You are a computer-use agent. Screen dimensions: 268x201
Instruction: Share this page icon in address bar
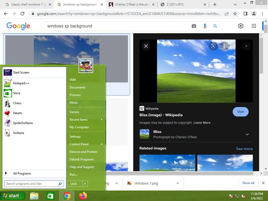tap(227, 14)
